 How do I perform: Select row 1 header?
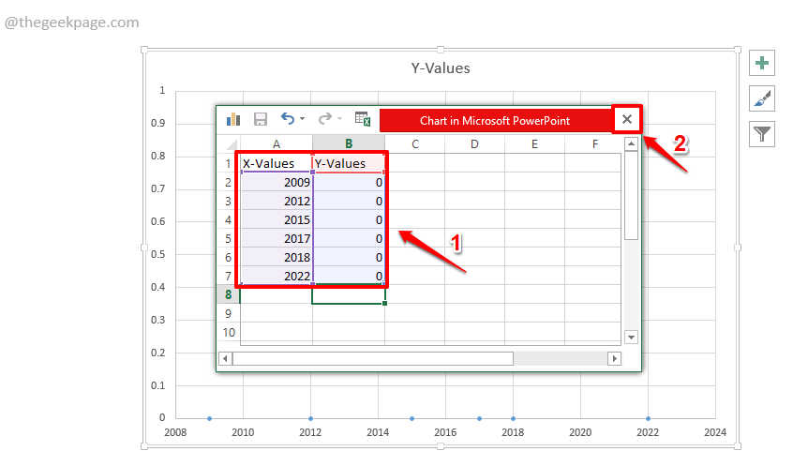(x=229, y=163)
